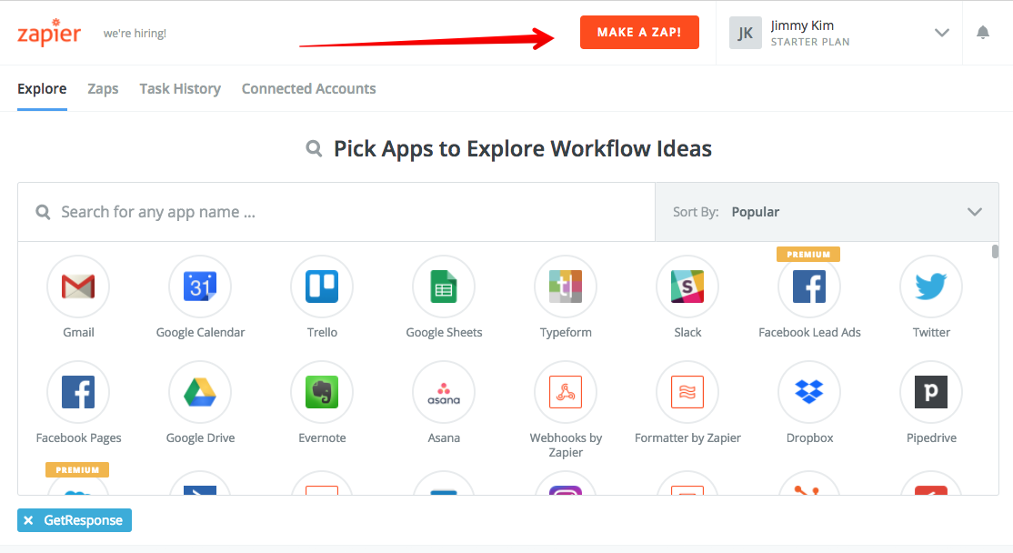The width and height of the screenshot is (1013, 553).
Task: Pick the Facebook Lead Ads icon
Action: (x=809, y=287)
